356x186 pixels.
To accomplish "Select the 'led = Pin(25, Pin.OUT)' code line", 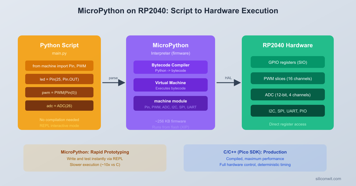I will tap(59, 79).
